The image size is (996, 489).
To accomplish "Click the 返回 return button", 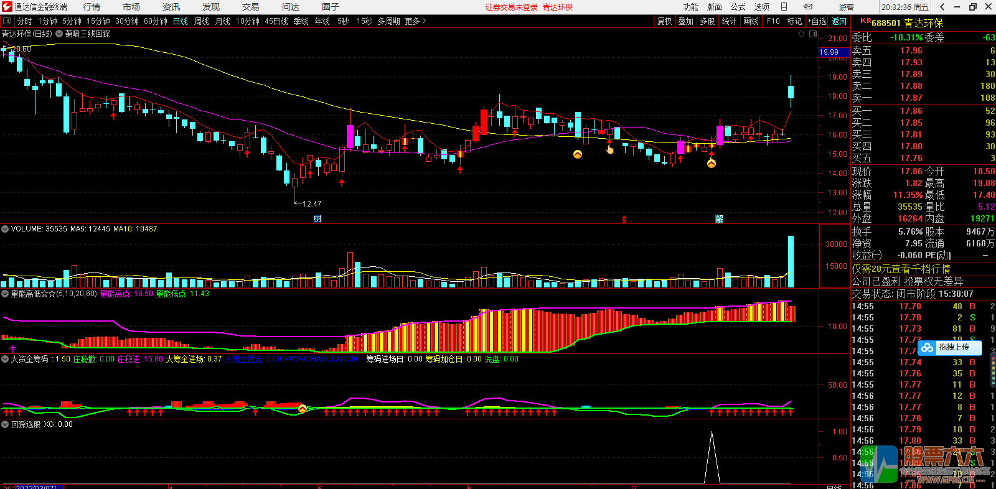I will (839, 21).
